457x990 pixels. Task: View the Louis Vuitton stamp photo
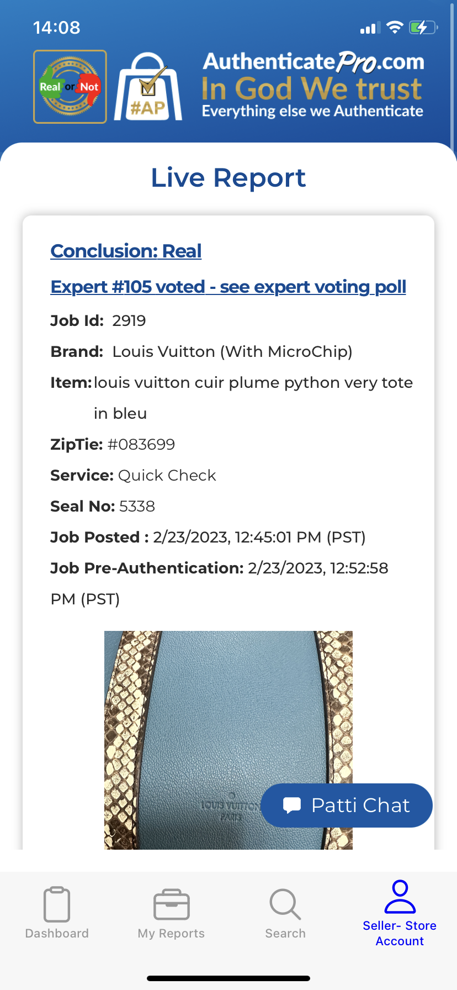228,740
